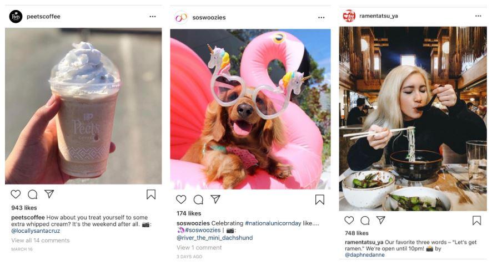The image size is (492, 271).
Task: Comment on the soswoozies post
Action: [x=198, y=200]
